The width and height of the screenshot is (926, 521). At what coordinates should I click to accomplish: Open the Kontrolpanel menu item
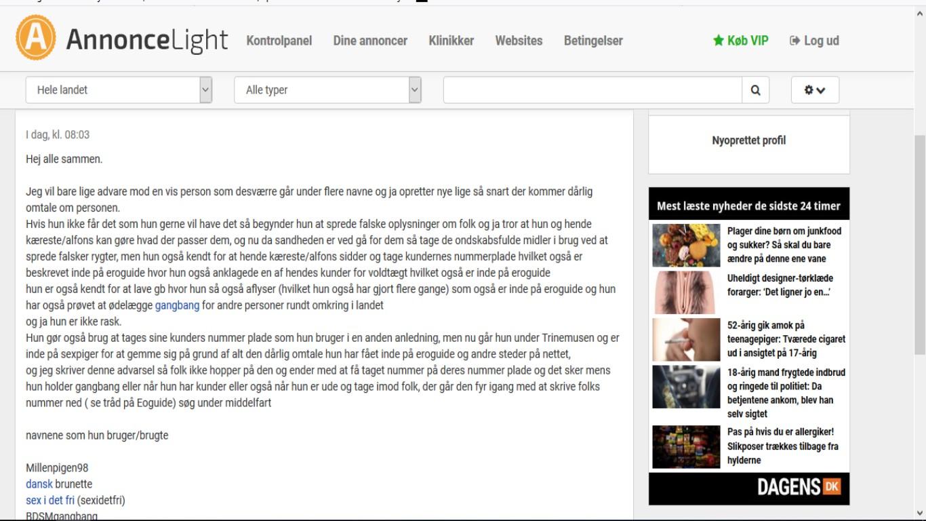tap(279, 41)
